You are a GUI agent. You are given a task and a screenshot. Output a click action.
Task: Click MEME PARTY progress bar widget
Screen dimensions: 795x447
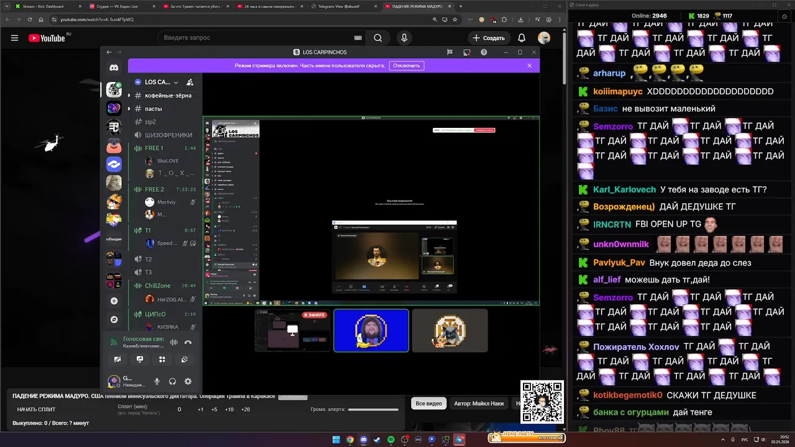pos(526,437)
